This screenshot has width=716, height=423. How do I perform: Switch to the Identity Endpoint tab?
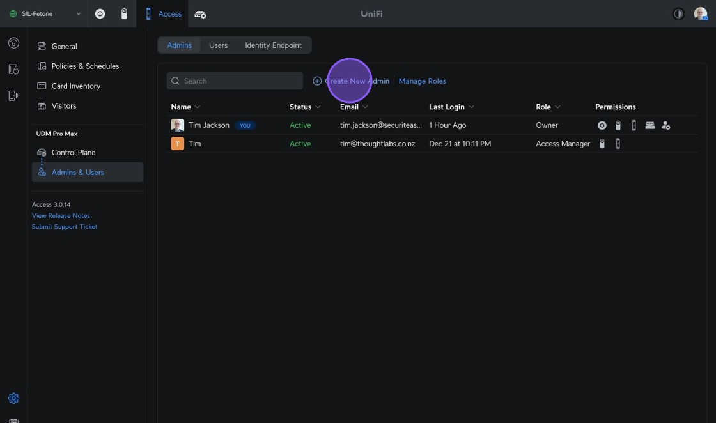[x=273, y=45]
